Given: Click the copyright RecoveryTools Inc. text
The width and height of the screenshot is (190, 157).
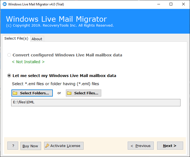Looking at the screenshot, I should [x=60, y=25].
